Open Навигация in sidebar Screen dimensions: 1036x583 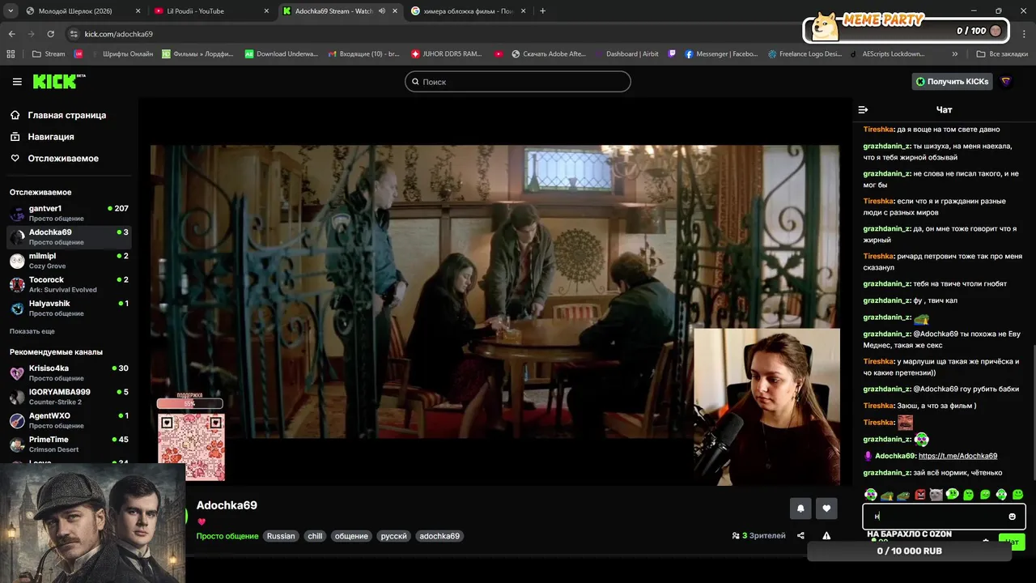[51, 137]
